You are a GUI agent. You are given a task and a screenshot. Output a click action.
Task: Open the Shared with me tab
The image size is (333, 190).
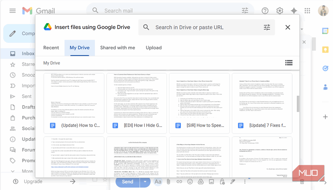coord(117,47)
